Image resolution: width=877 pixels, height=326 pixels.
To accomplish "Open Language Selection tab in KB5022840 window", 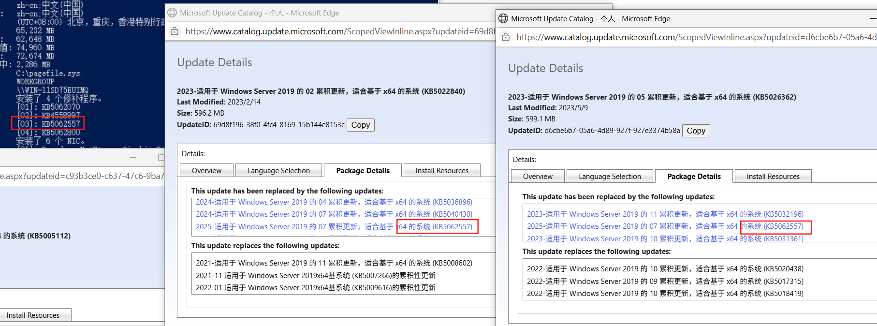I will (278, 170).
